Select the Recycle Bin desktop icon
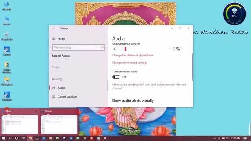The height and width of the screenshot is (141, 251). 7,36
